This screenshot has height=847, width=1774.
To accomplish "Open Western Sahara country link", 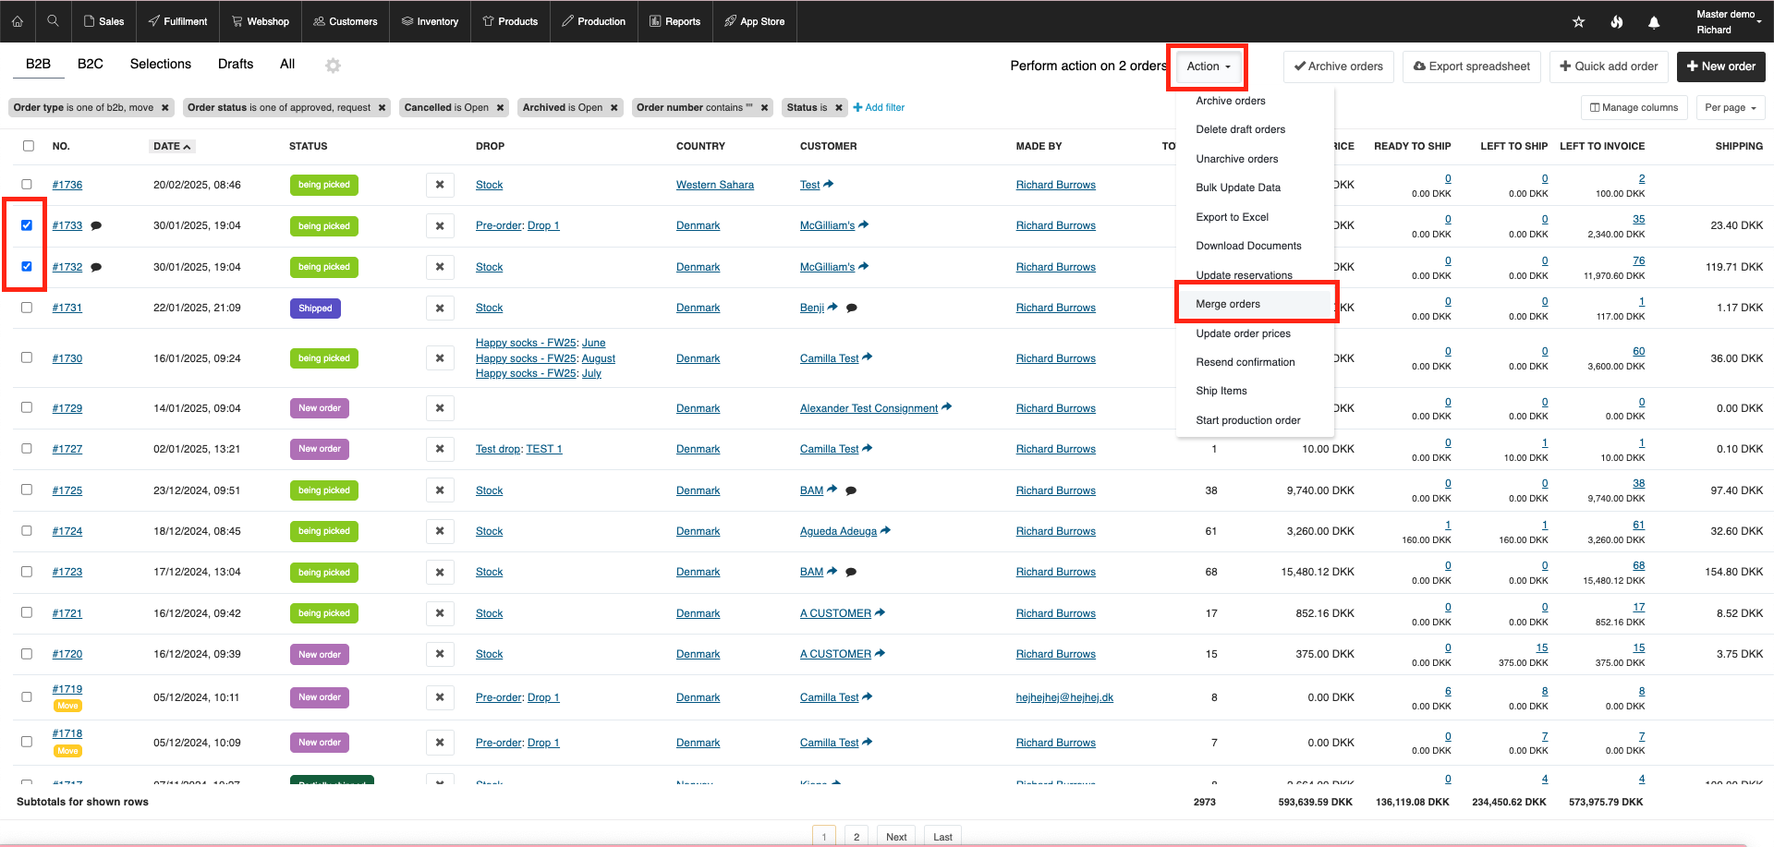I will click(715, 185).
